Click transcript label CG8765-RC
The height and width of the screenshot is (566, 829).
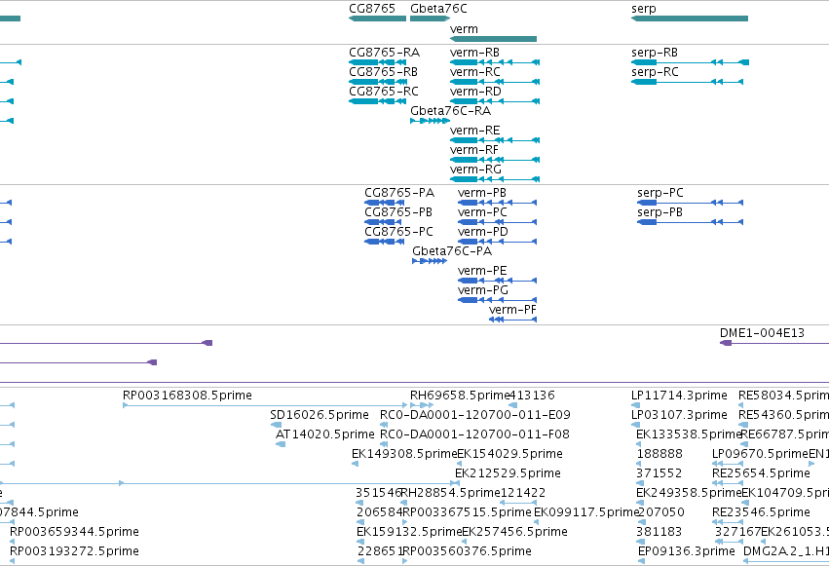384,92
